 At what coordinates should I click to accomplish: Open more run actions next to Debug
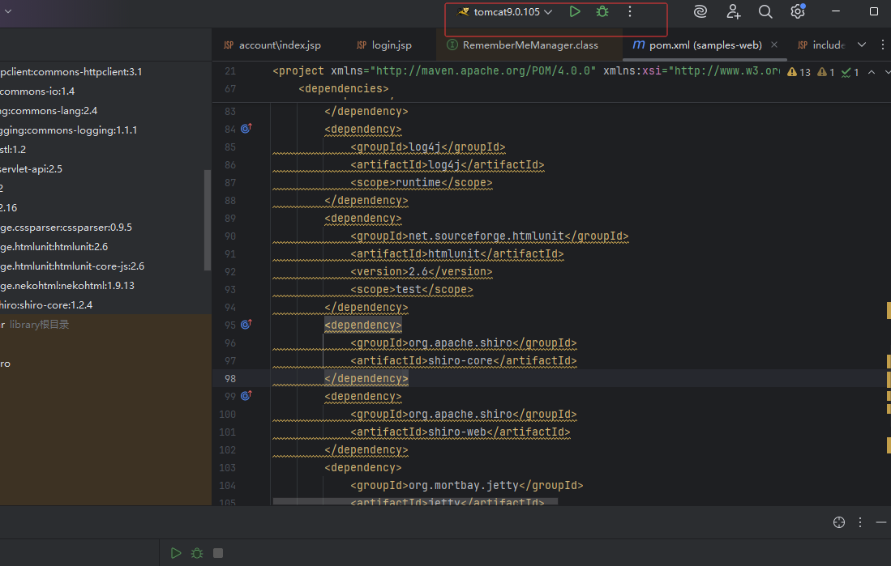click(630, 12)
